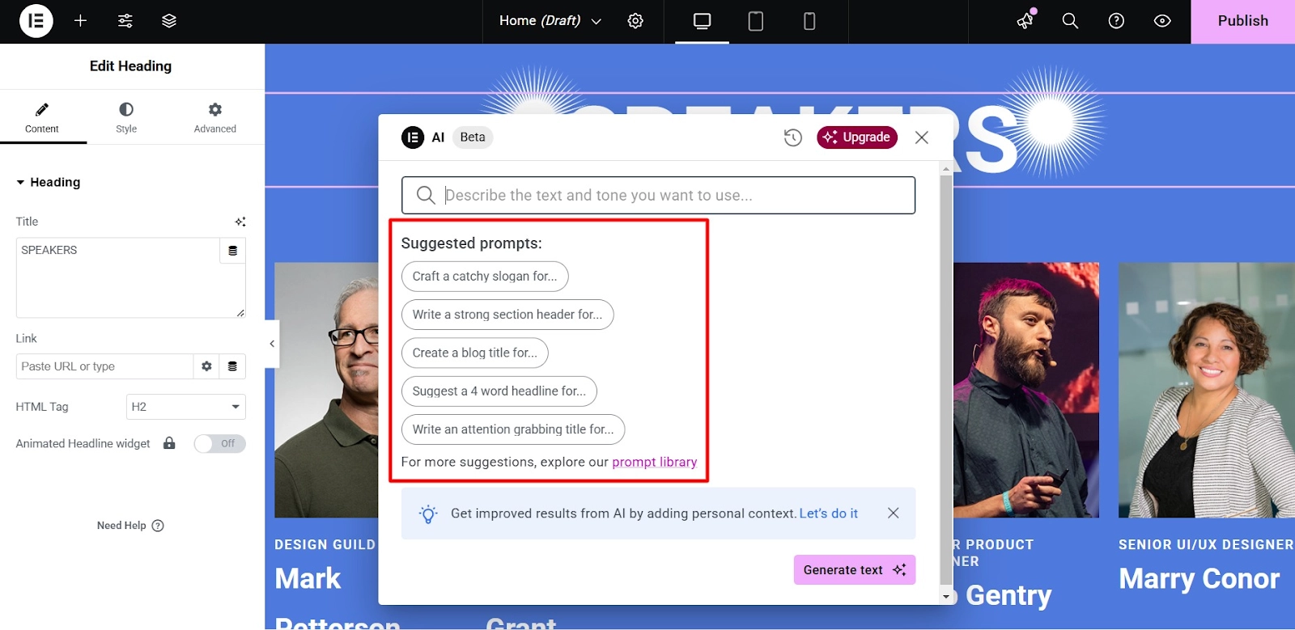
Task: Click the AI dialog scrollbar down arrow
Action: coord(946,597)
